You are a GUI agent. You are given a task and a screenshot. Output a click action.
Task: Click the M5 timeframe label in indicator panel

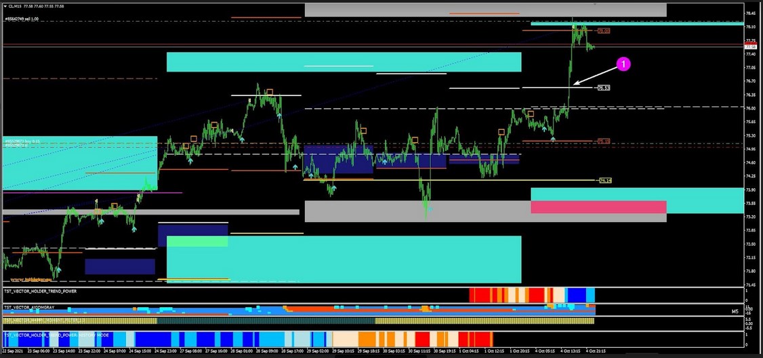point(735,312)
